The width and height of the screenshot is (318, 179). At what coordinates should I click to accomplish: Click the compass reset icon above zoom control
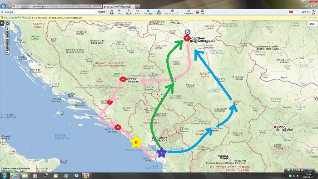point(7,24)
